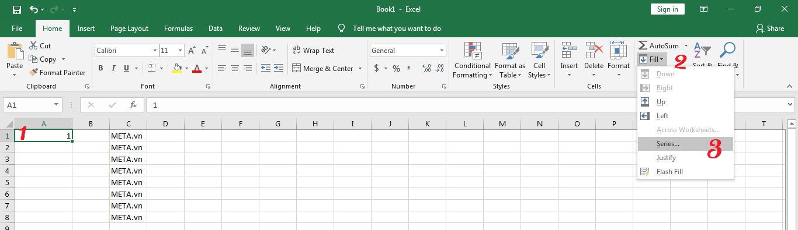Screen dimensions: 798x230
Task: Select column header C
Action: tap(128, 123)
